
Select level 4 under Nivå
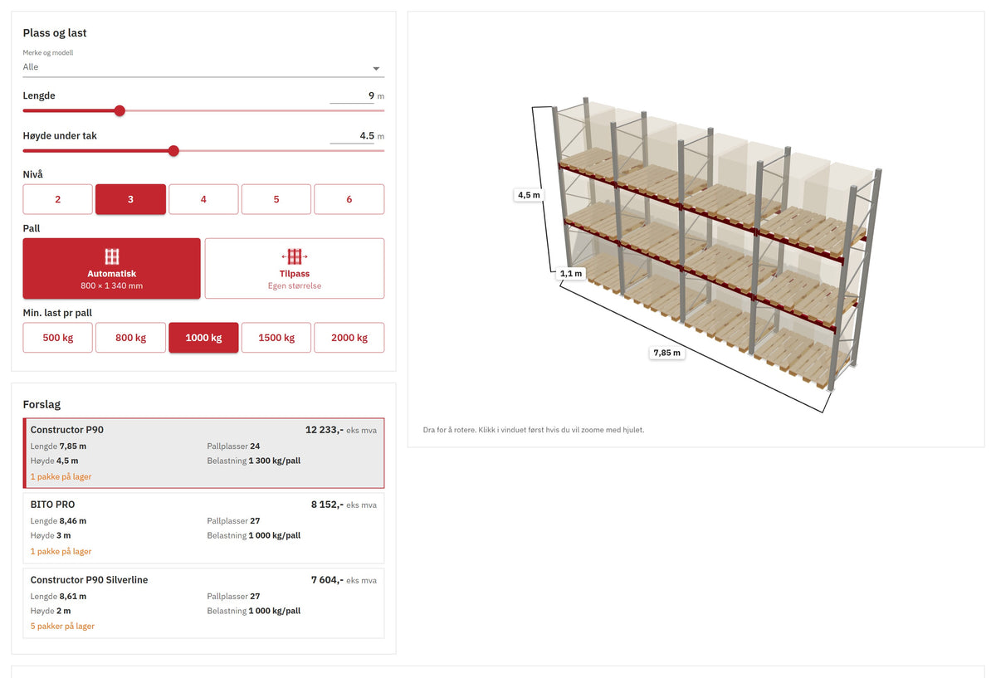(203, 199)
